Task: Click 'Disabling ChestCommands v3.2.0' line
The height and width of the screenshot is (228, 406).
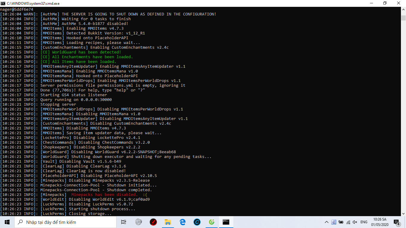Action: coord(75,142)
